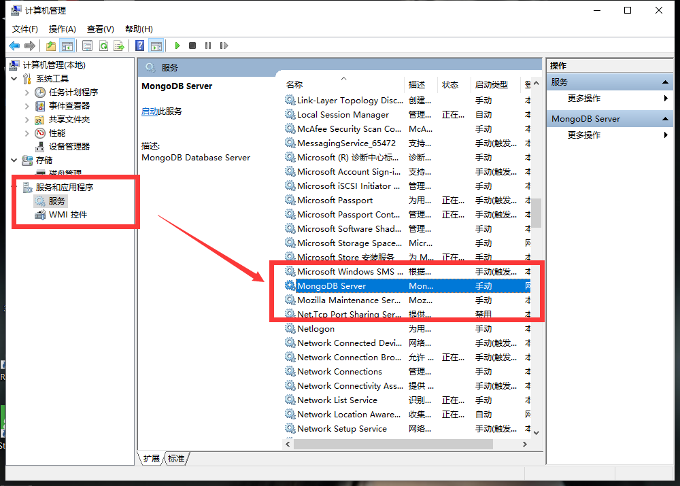Screen dimensions: 680x486
Task: Select the Mozilla Maintenance Service row
Action: coord(407,300)
